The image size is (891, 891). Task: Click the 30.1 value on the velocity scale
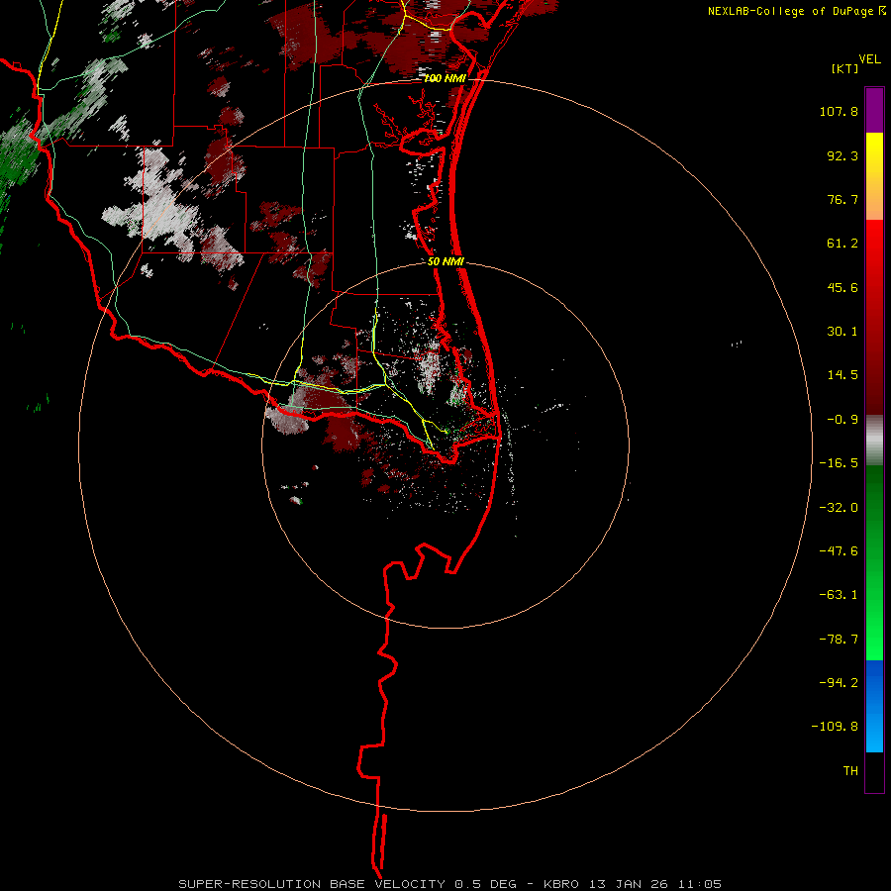pyautogui.click(x=842, y=332)
